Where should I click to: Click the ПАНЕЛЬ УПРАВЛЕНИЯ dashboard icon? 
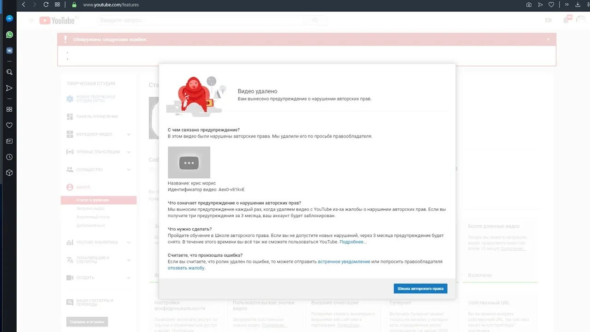(70, 117)
